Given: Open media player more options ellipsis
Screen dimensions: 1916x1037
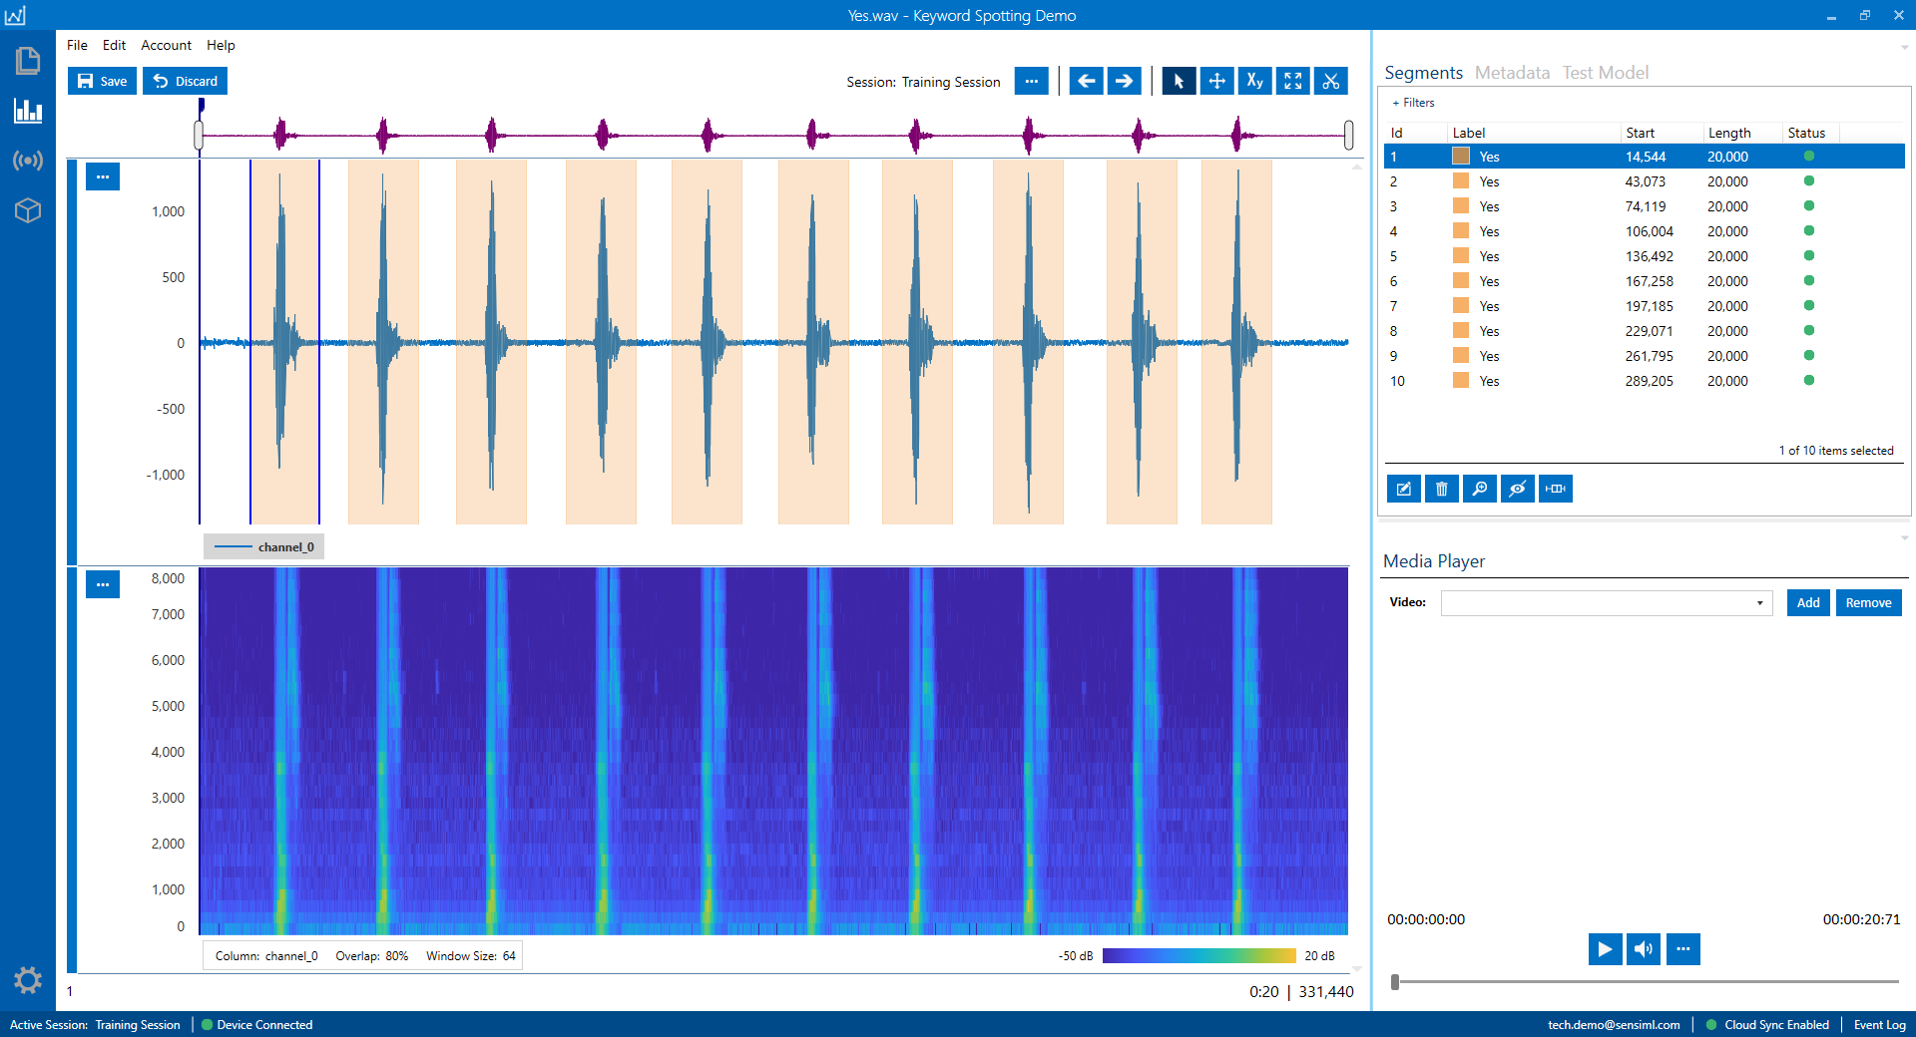Looking at the screenshot, I should pos(1682,949).
